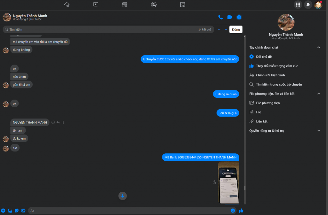Start a video call in chat header
The height and width of the screenshot is (215, 328).
pos(230,17)
